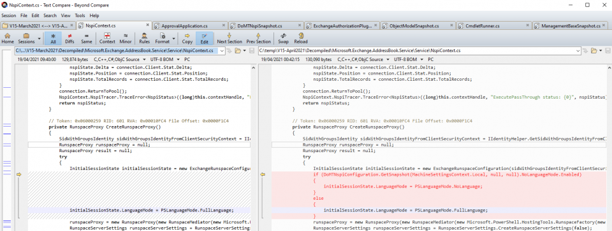The width and height of the screenshot is (612, 231).
Task: Open the View menu
Action: point(66,15)
